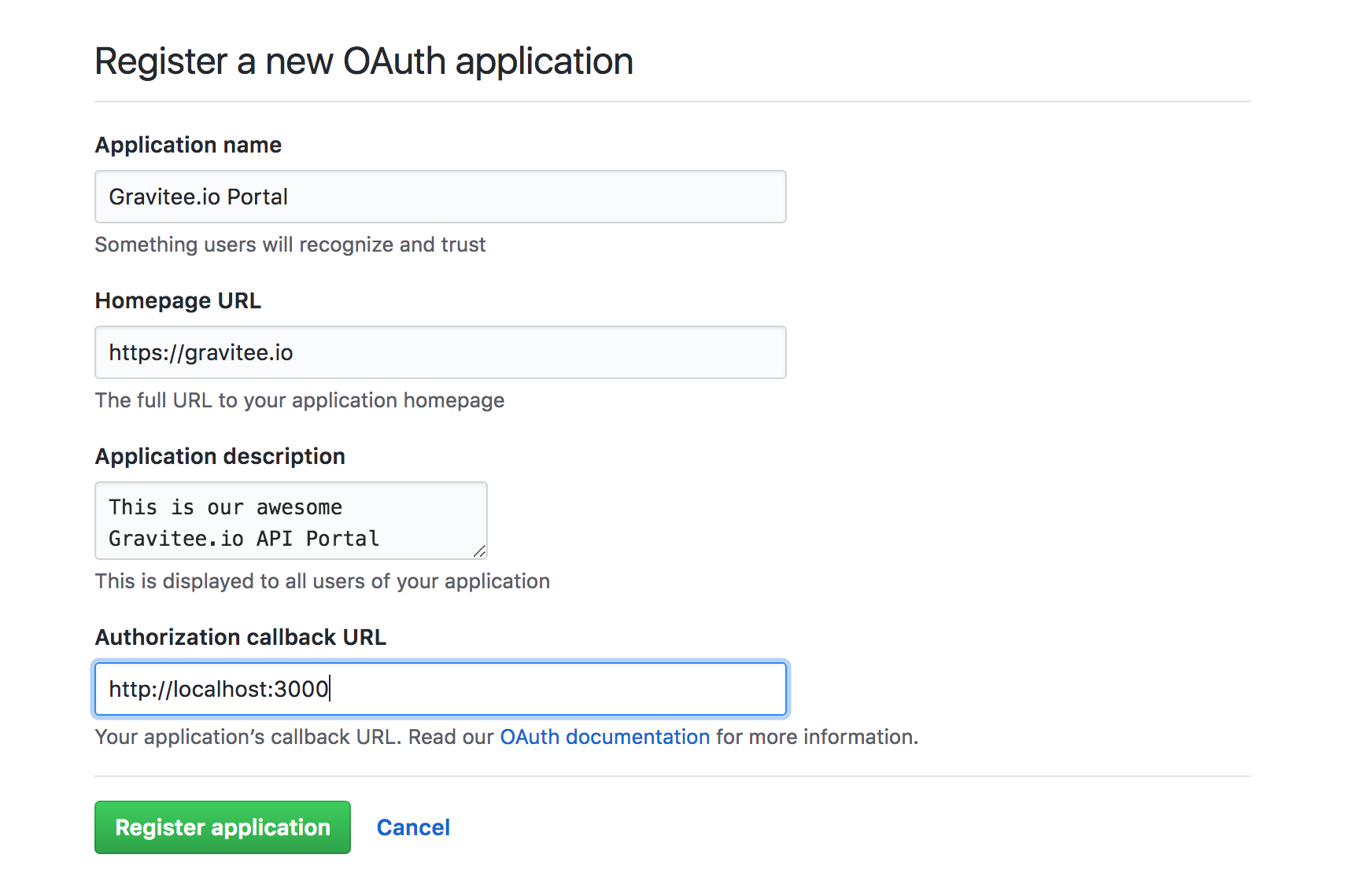Click the "Your application's callback URL" sentence
This screenshot has width=1366, height=895.
247,737
